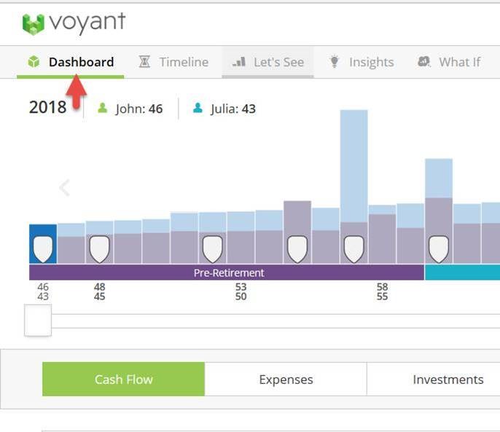
Task: Click the teal retirement stage bar
Action: coord(462,272)
